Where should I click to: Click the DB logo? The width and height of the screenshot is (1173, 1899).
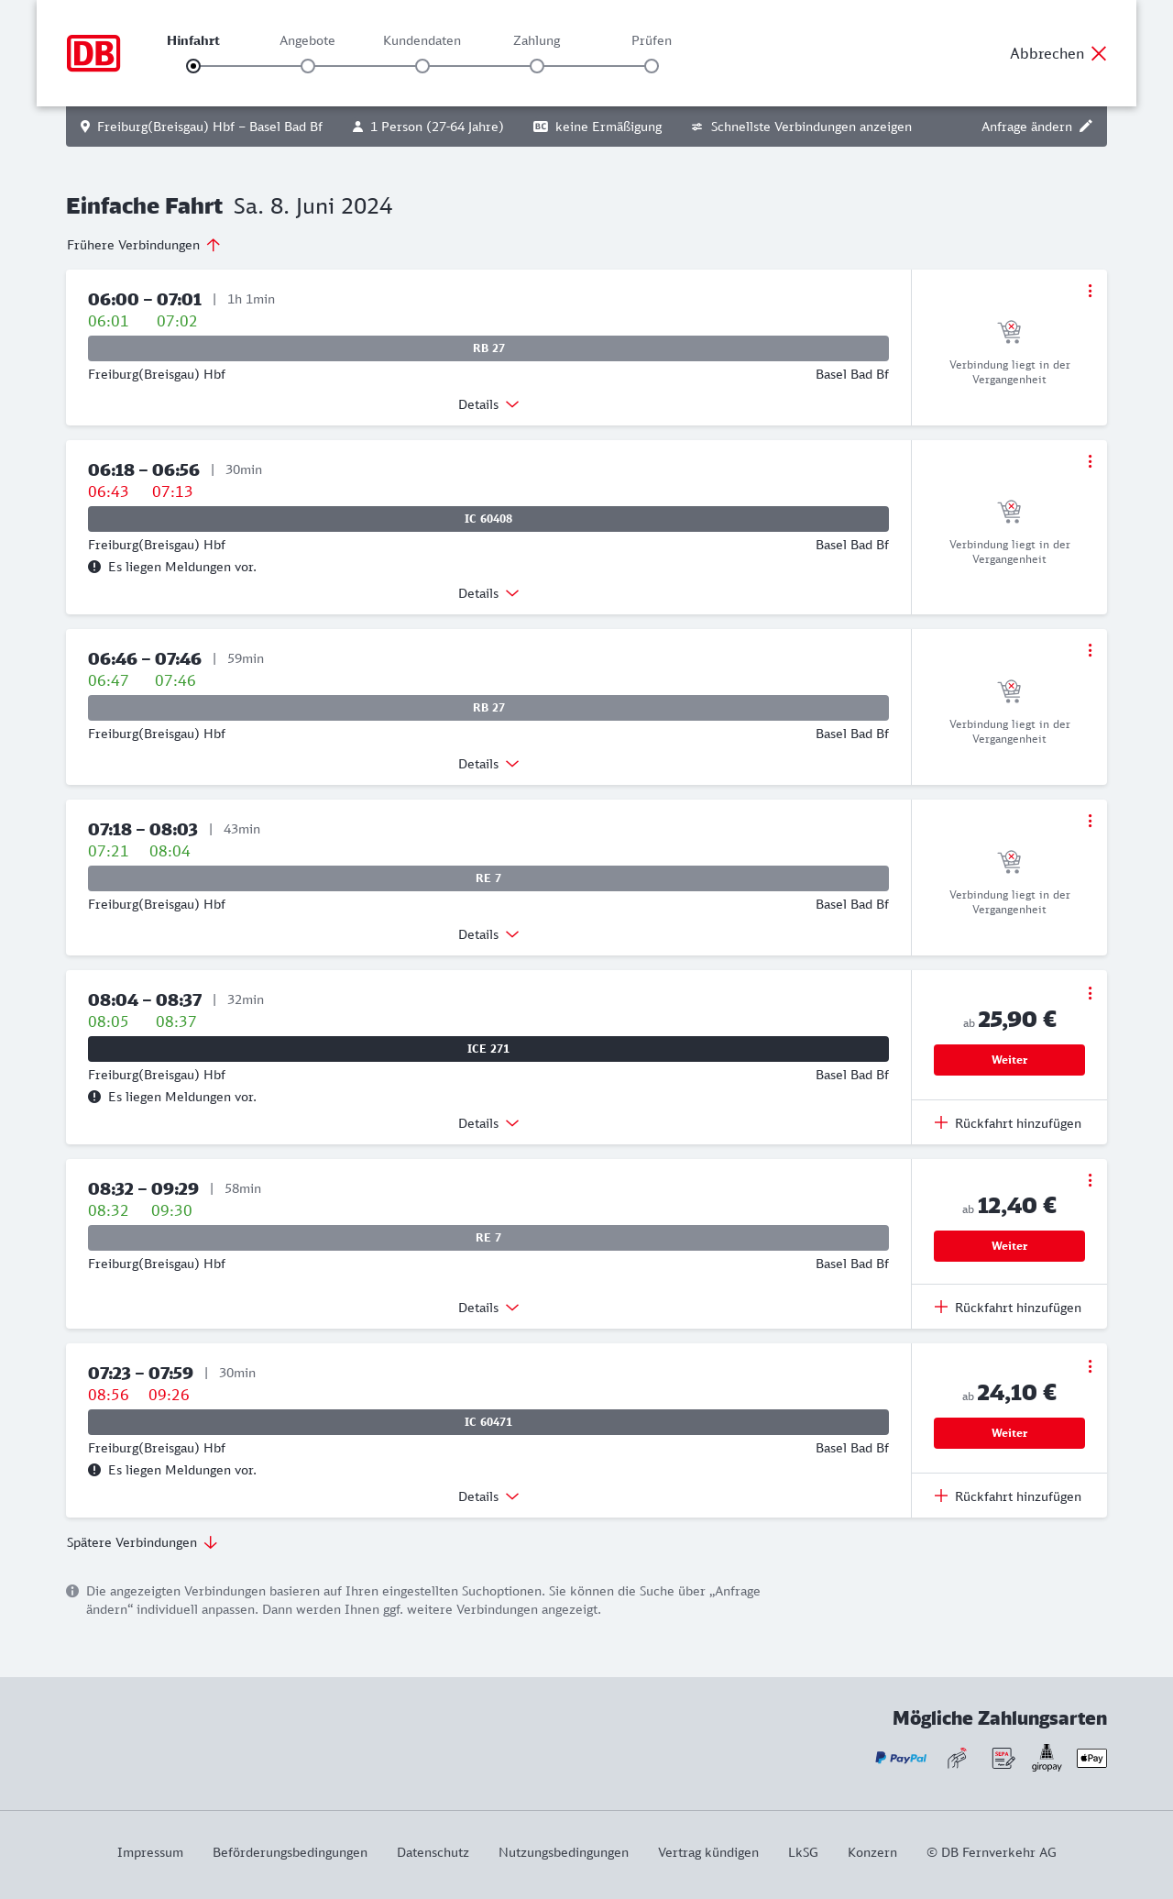tap(93, 53)
